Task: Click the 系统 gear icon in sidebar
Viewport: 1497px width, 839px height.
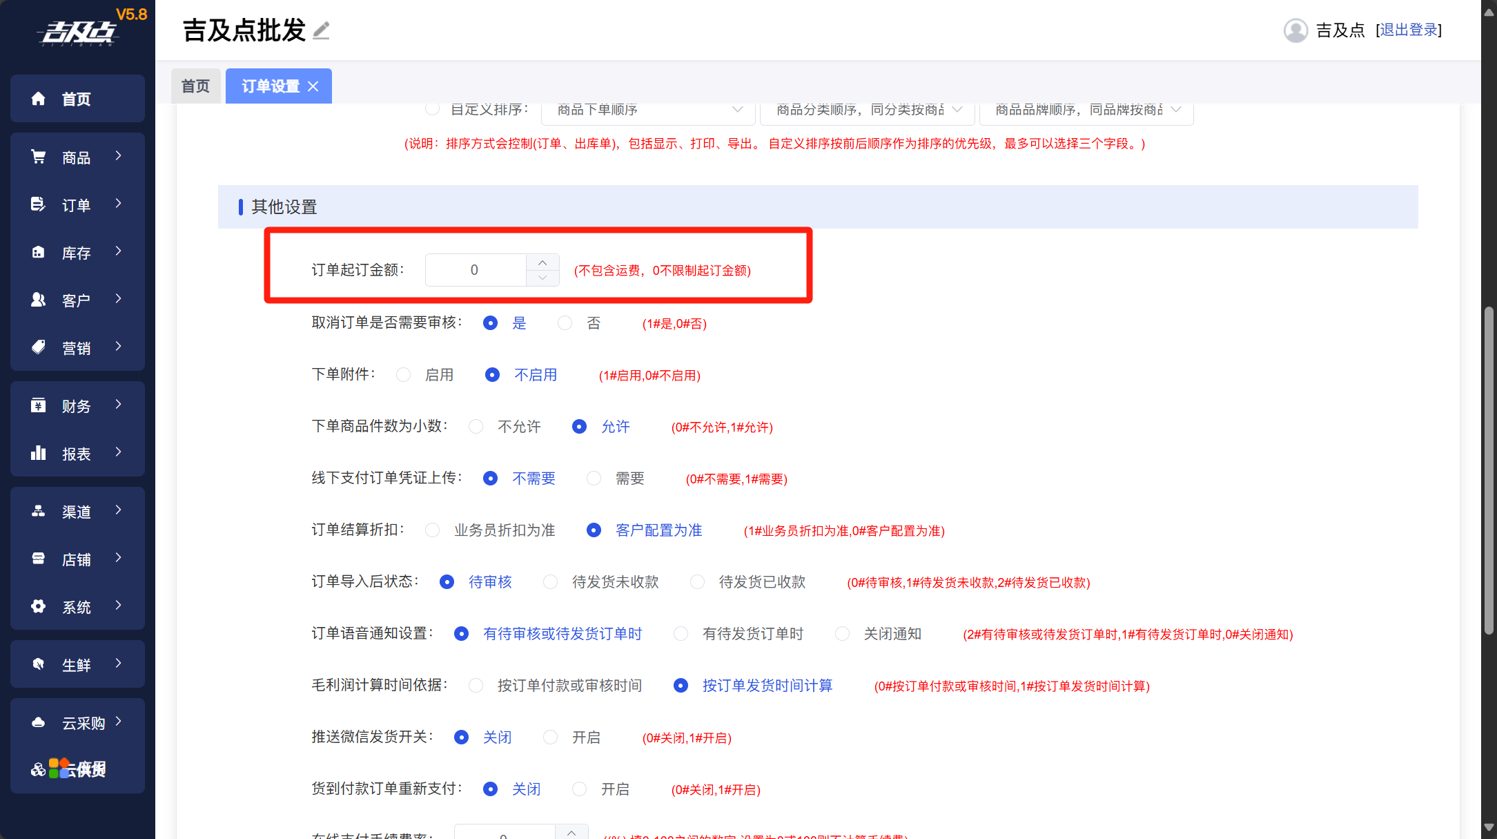Action: 39,606
